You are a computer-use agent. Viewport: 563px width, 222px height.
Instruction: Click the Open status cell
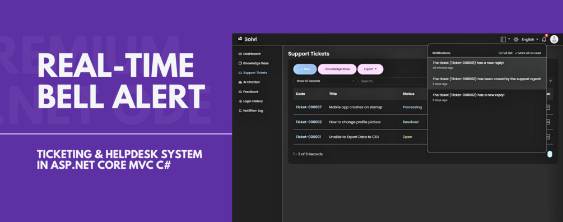click(x=407, y=137)
